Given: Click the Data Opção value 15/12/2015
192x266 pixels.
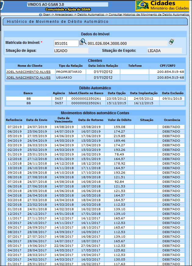Looking at the screenshot, I should click(x=116, y=103).
